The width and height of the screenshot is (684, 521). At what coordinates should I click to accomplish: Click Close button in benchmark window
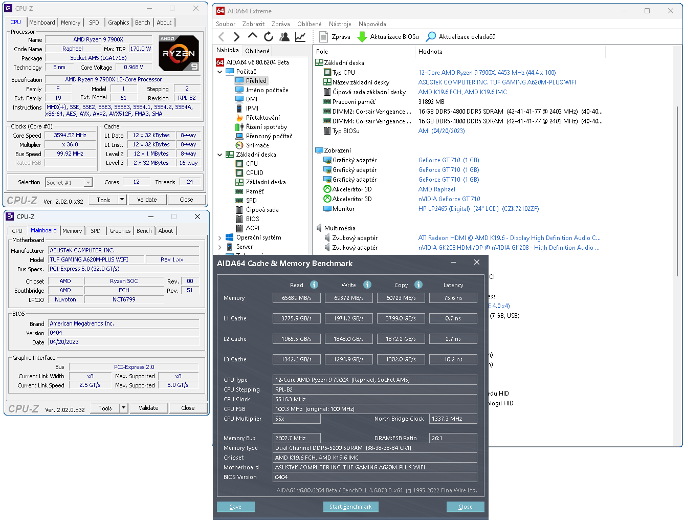click(x=466, y=507)
